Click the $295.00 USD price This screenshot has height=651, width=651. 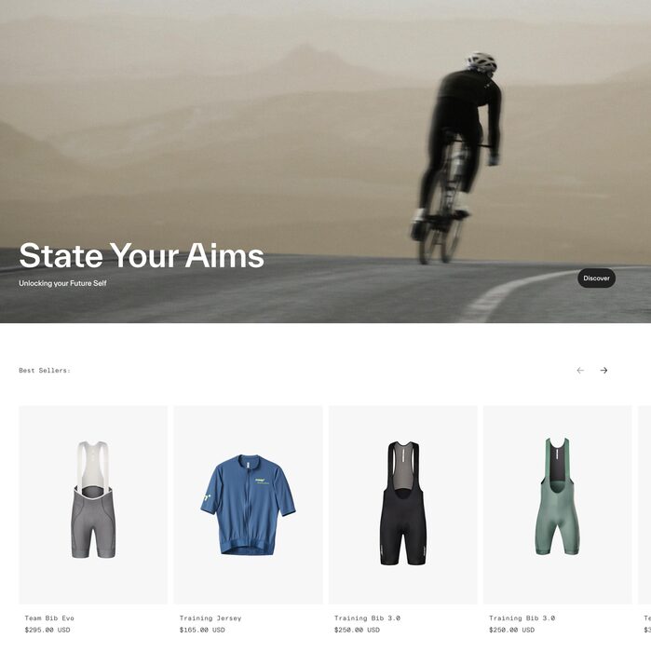coord(47,630)
